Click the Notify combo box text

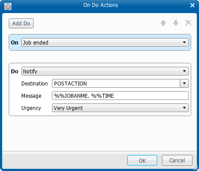point(30,71)
